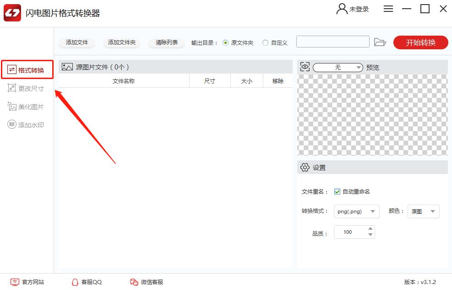Click the app logo icon
This screenshot has width=452, height=290.
point(12,13)
